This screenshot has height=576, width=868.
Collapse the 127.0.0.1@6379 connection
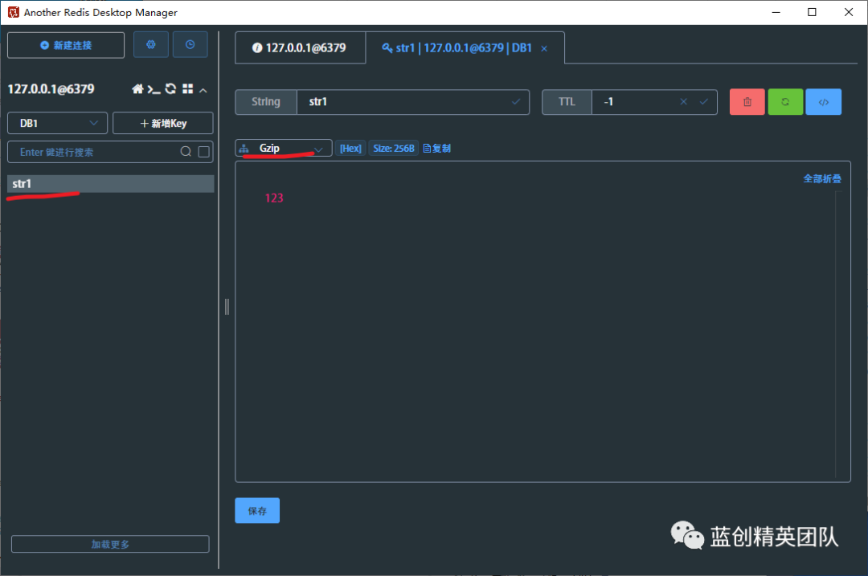(203, 90)
